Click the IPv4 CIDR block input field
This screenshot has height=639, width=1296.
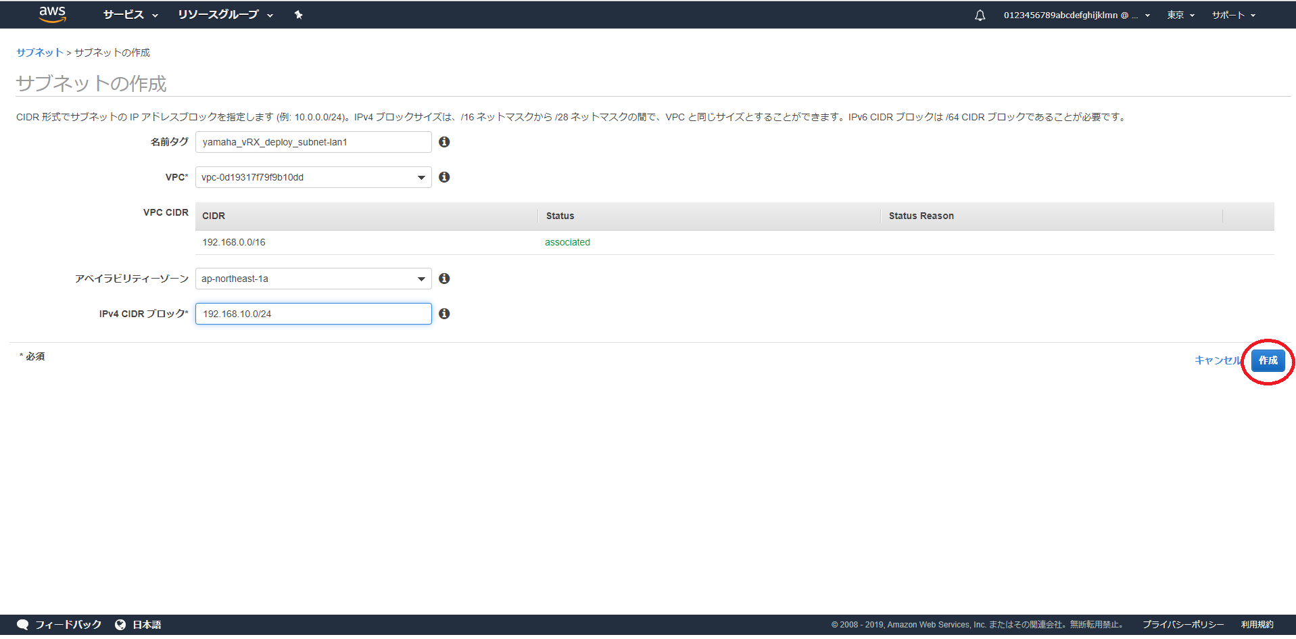point(313,314)
